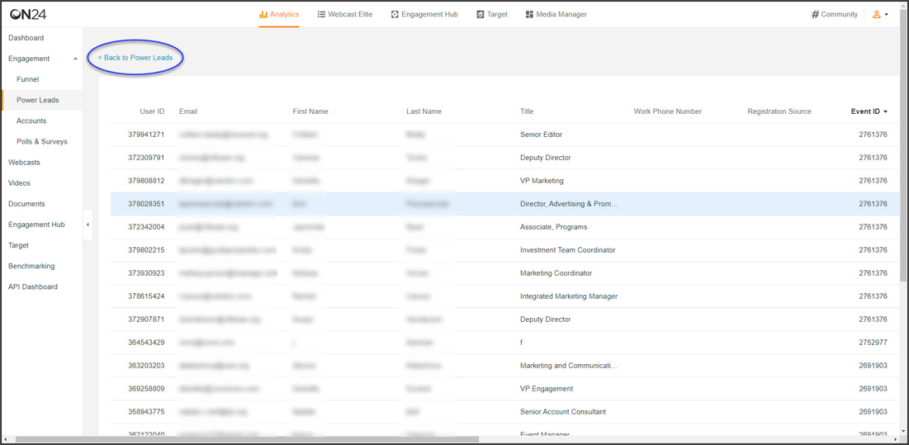Select User ID 363203203

(146, 366)
